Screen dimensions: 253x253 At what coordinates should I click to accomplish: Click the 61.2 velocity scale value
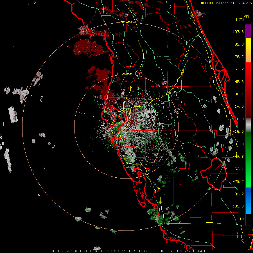tap(239, 69)
